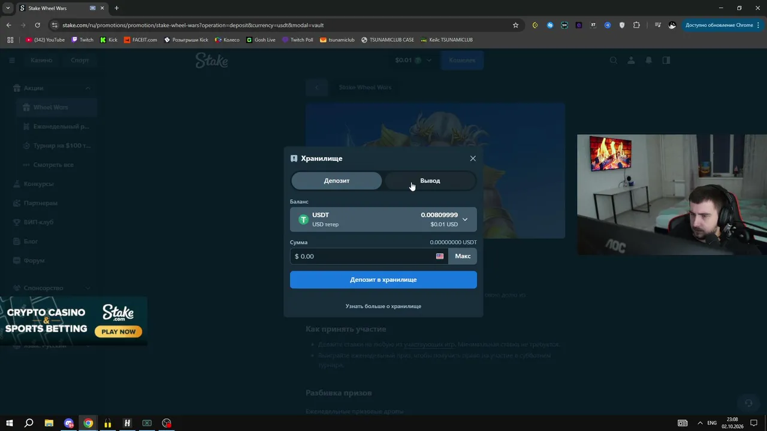Toggle the US flag currency display

(440, 256)
